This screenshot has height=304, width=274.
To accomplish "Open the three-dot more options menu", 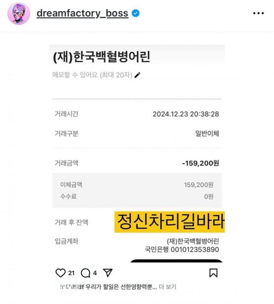I will 259,13.
